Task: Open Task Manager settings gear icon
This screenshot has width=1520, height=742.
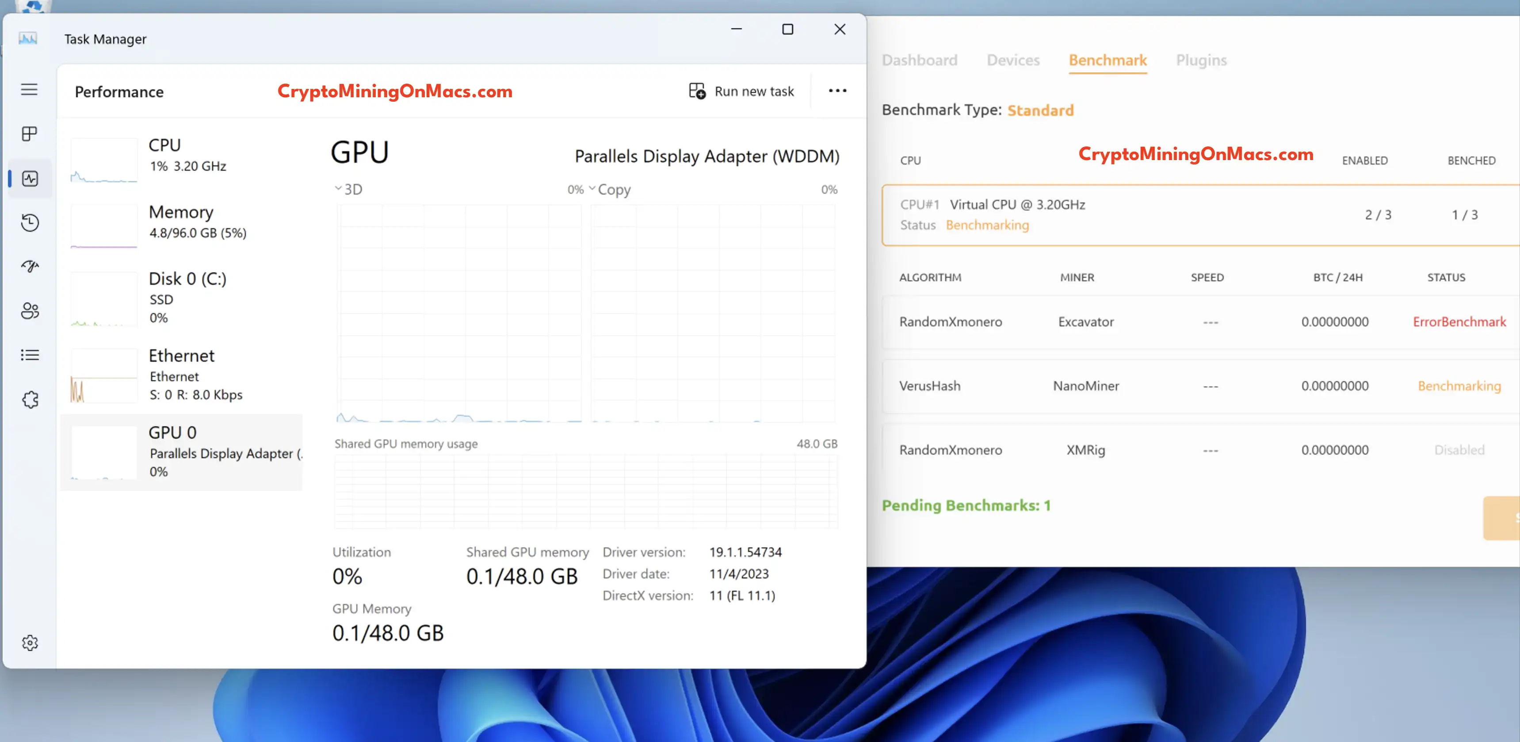Action: [30, 642]
